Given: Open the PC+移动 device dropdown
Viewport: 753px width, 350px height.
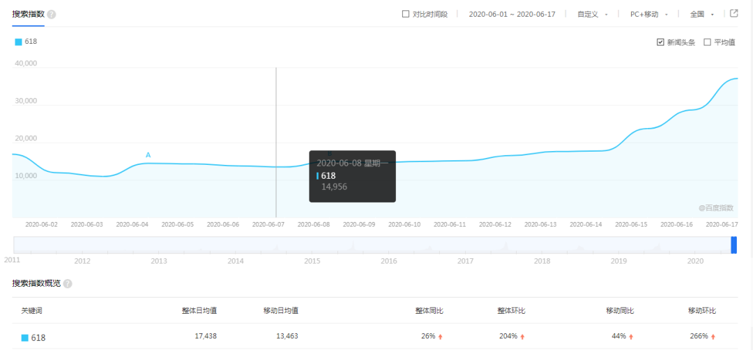Looking at the screenshot, I should point(649,15).
